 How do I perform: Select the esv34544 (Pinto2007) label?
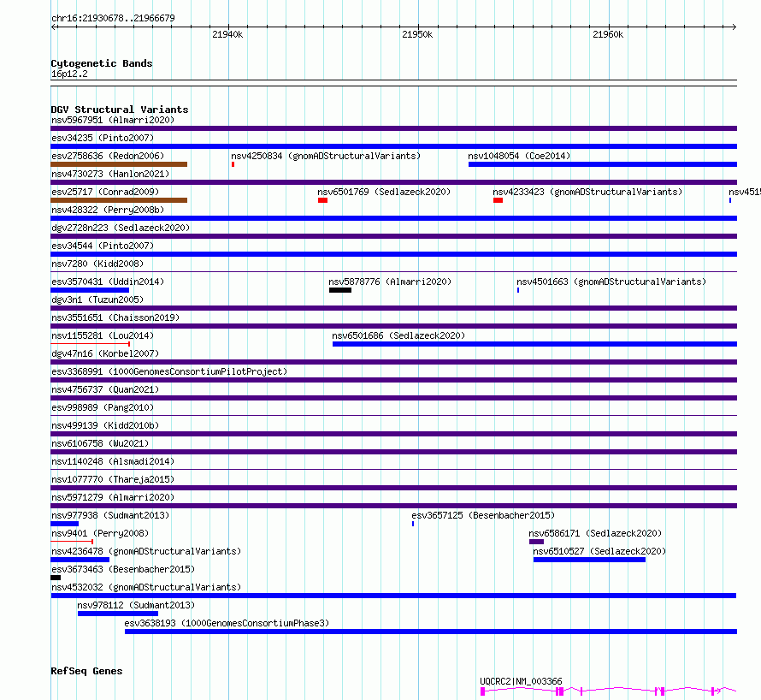click(x=103, y=246)
